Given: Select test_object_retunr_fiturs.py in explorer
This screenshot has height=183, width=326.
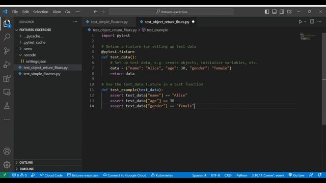Looking at the screenshot, I should 48,68.
